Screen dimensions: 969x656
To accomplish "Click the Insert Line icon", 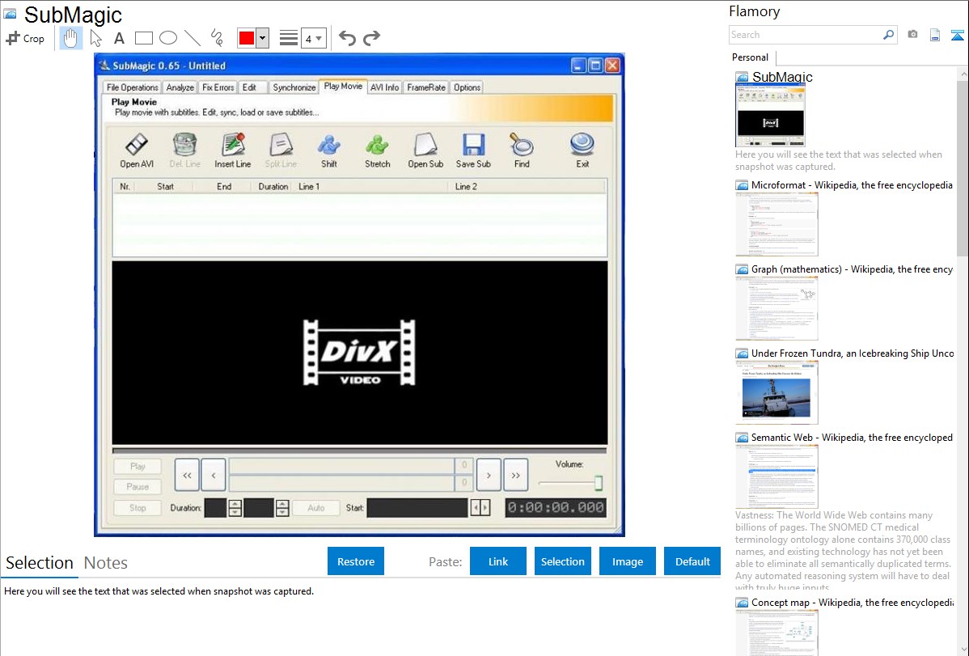I will click(x=233, y=150).
